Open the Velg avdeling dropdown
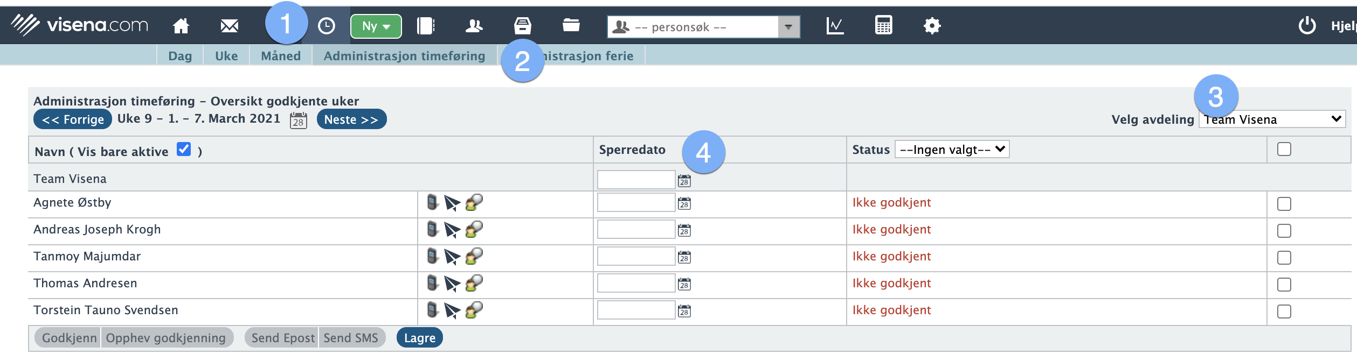Screen dimensions: 1357x354 (1272, 119)
